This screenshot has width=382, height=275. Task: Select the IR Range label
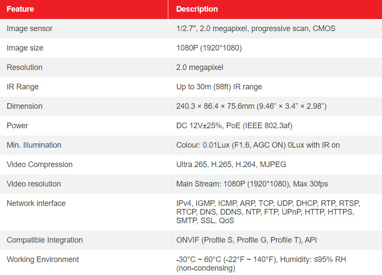point(22,87)
